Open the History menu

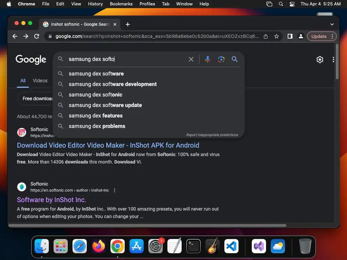point(95,4)
